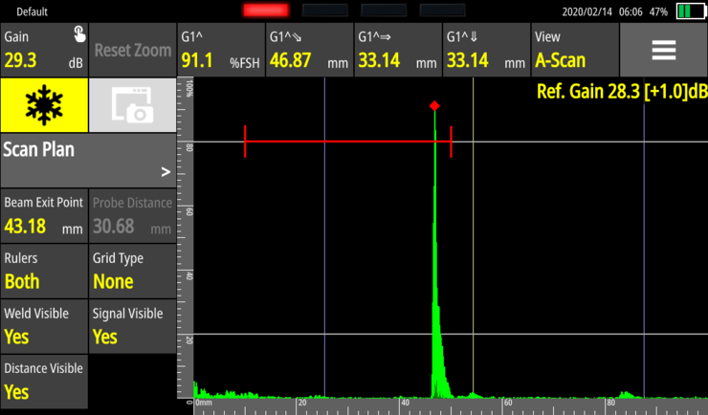Toggle Weld Visible setting
The height and width of the screenshot is (415, 708).
(x=44, y=327)
